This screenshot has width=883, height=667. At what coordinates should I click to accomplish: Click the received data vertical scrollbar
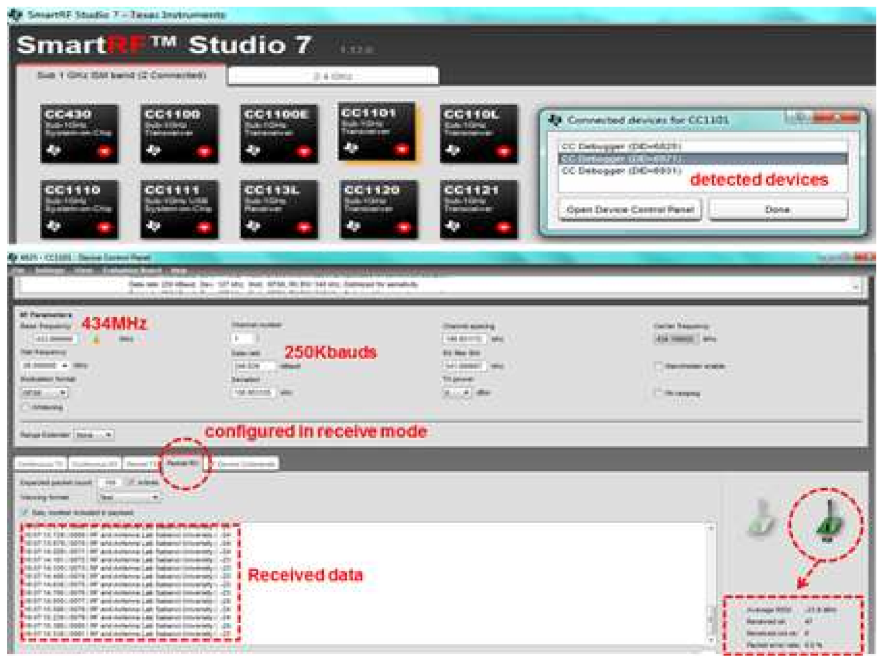(710, 583)
